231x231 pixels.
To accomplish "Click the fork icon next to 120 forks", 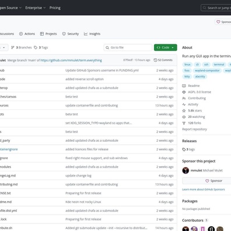I will click(184, 123).
